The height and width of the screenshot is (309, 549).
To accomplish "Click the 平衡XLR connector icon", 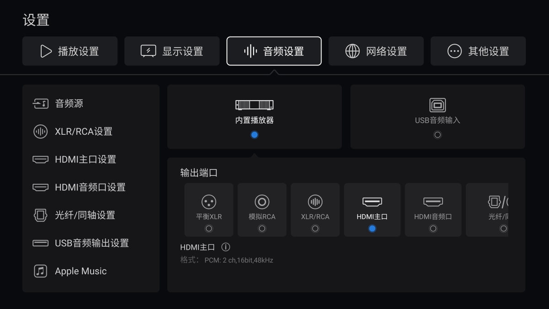I will 209,202.
